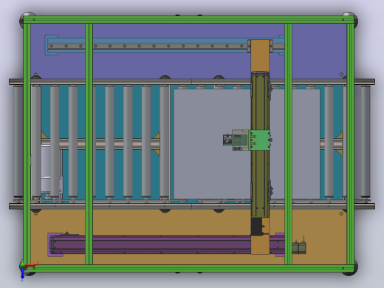Select the top horizontal green frame extrusion
Image resolution: width=384 pixels, height=288 pixels.
(x=188, y=20)
